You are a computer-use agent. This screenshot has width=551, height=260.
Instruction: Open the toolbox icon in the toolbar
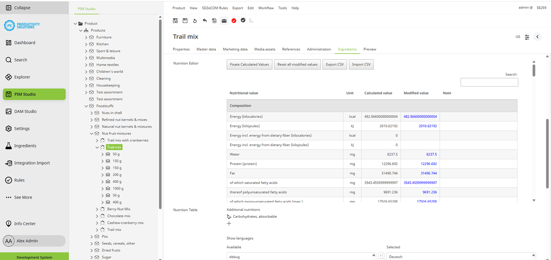pyautogui.click(x=224, y=21)
